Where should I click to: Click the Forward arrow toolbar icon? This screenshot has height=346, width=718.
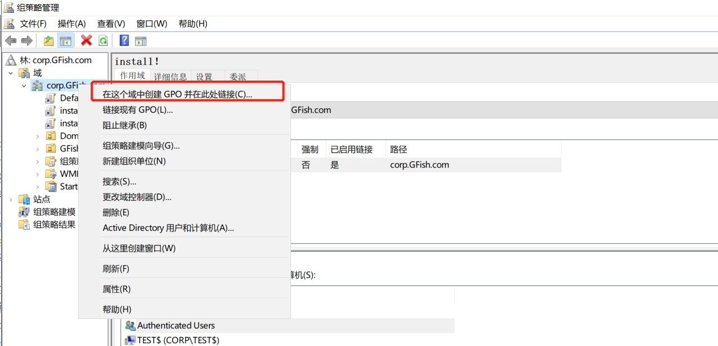tap(26, 40)
